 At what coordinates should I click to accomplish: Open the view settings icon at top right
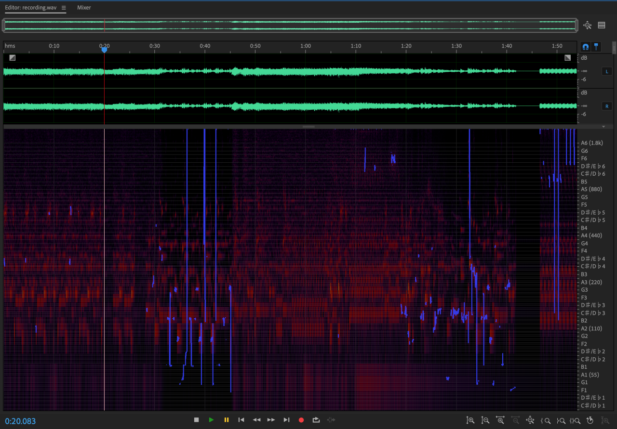pyautogui.click(x=602, y=26)
